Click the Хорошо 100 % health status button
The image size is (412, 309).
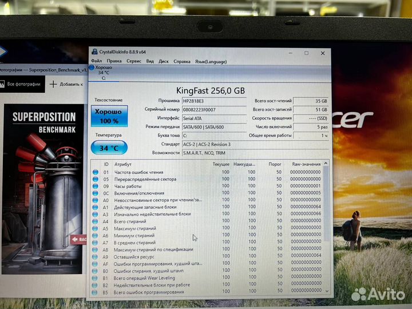pos(109,116)
